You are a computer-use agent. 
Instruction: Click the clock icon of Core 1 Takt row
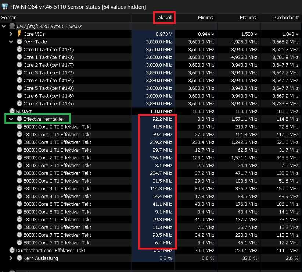click(19, 57)
